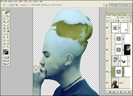
Task: Toggle the Anti-aliased checkbox
Action: click(32, 5)
